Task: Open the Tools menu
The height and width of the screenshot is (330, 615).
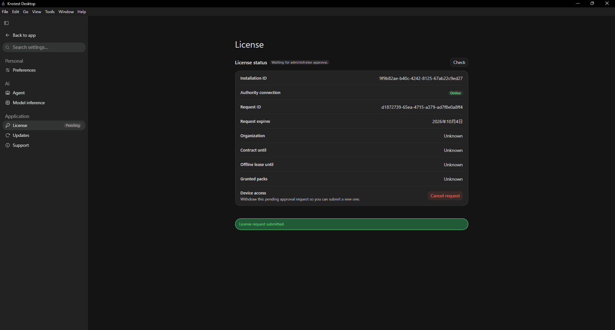Action: (50, 12)
